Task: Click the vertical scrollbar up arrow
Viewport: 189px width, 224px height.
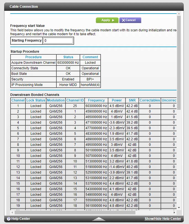Action: (179, 14)
